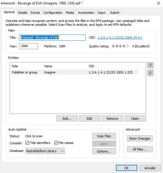Click the Add... entity button
Image resolution: width=163 pixels, height=173 pixels.
click(67, 119)
